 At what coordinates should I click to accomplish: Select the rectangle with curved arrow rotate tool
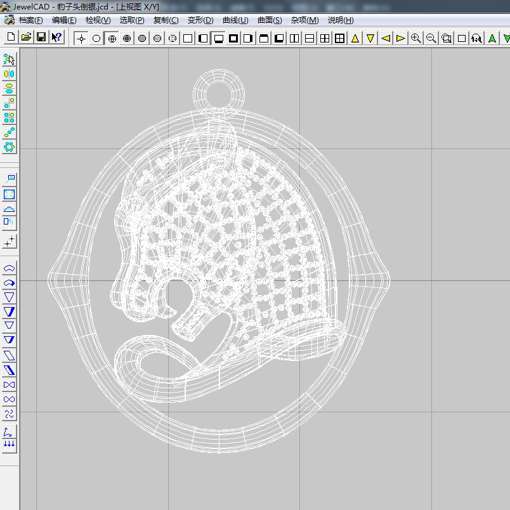coord(9,223)
